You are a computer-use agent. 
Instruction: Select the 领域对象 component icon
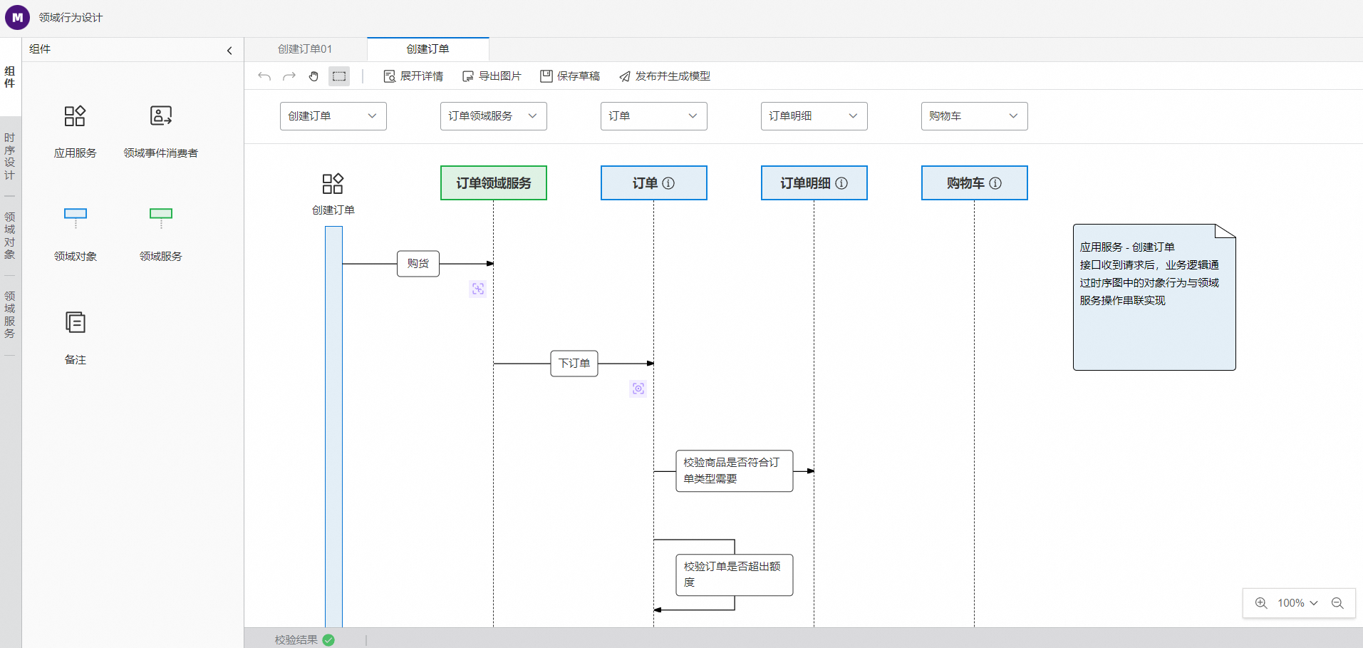76,218
